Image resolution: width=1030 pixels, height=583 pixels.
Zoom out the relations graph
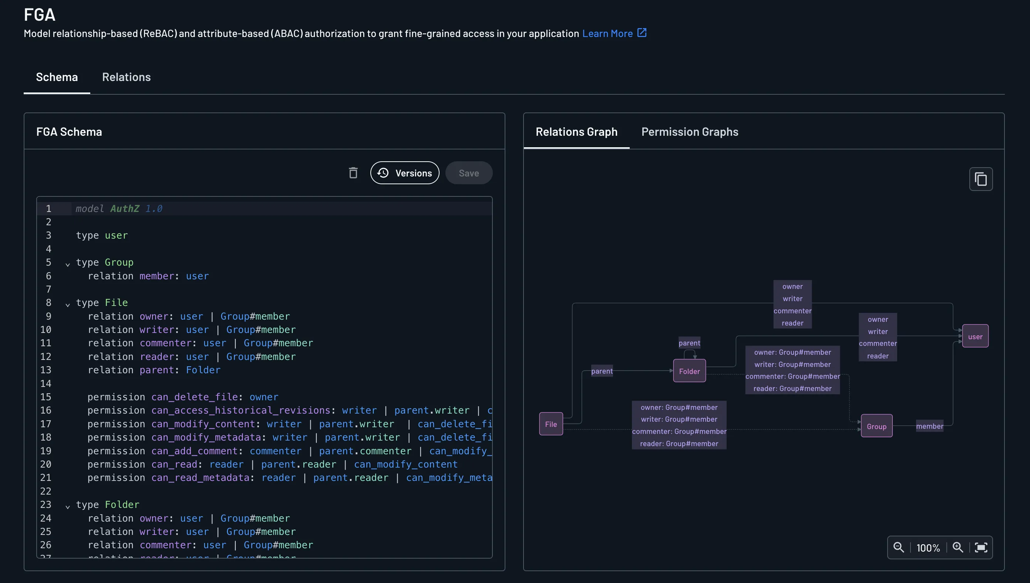click(x=899, y=547)
